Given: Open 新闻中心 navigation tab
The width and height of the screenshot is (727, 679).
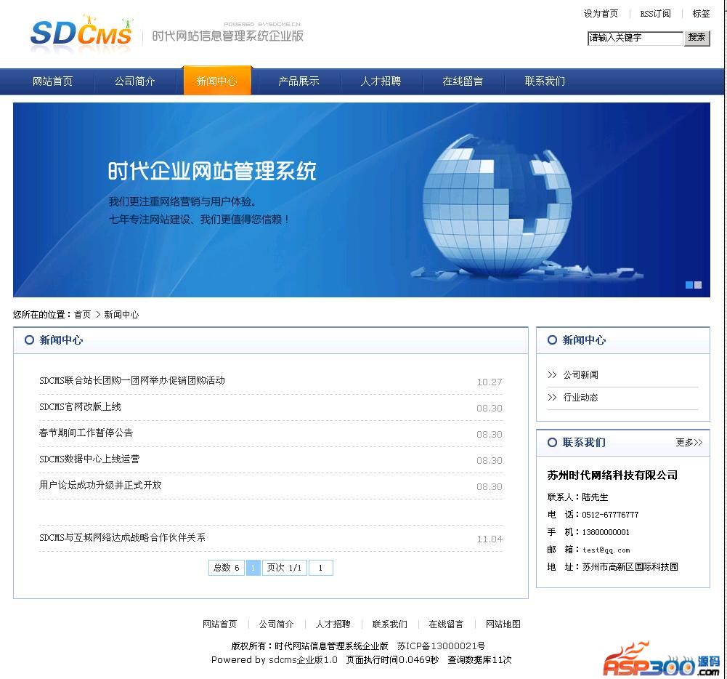Looking at the screenshot, I should [x=216, y=81].
